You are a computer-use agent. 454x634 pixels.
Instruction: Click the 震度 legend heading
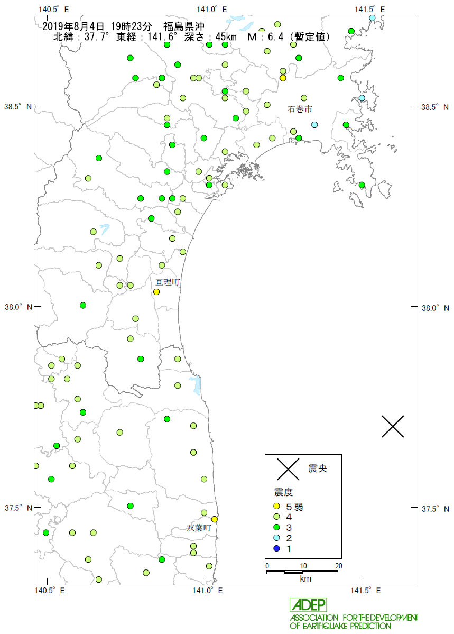(283, 492)
